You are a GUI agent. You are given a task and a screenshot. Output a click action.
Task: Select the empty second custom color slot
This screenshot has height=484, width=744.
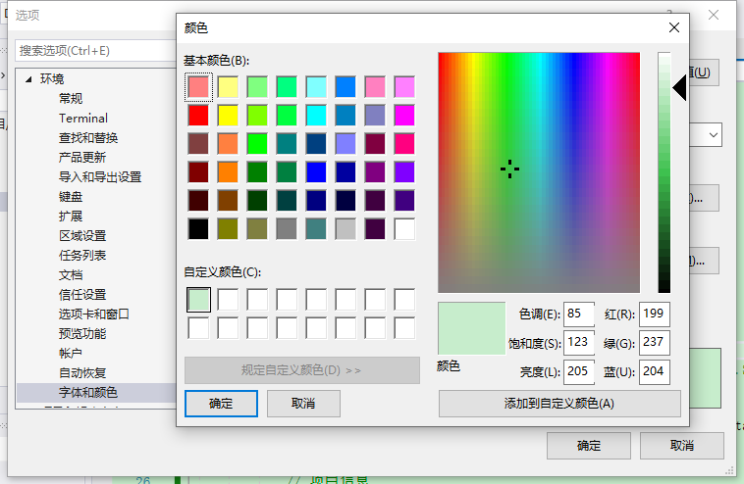point(228,300)
